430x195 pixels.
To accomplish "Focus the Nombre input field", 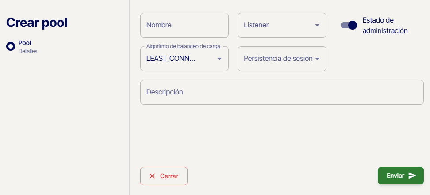I will click(x=184, y=25).
